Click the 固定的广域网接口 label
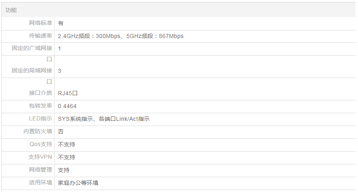 pyautogui.click(x=32, y=48)
